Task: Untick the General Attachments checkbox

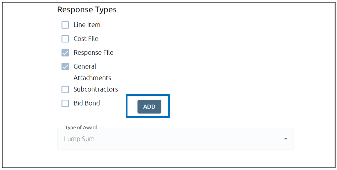Action: (x=65, y=66)
